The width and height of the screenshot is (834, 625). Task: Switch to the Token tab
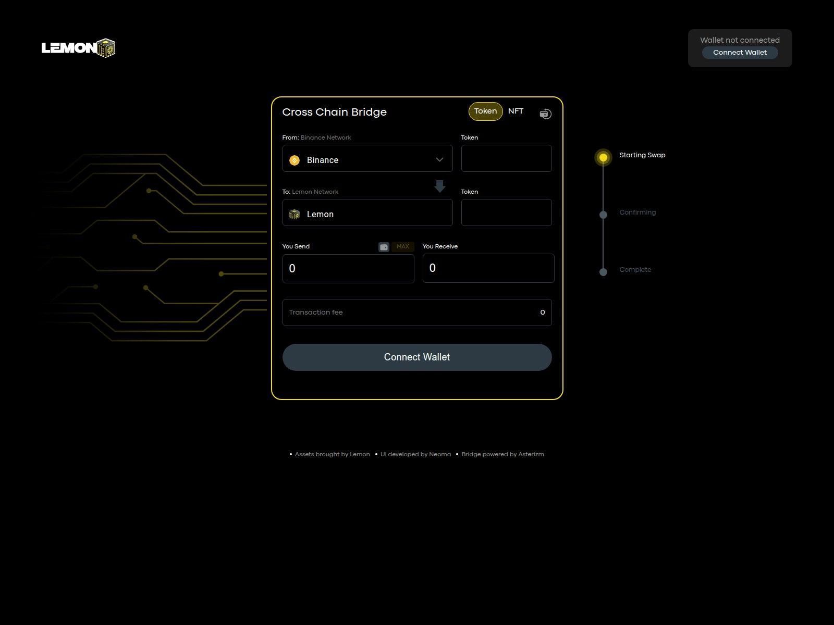coord(485,111)
